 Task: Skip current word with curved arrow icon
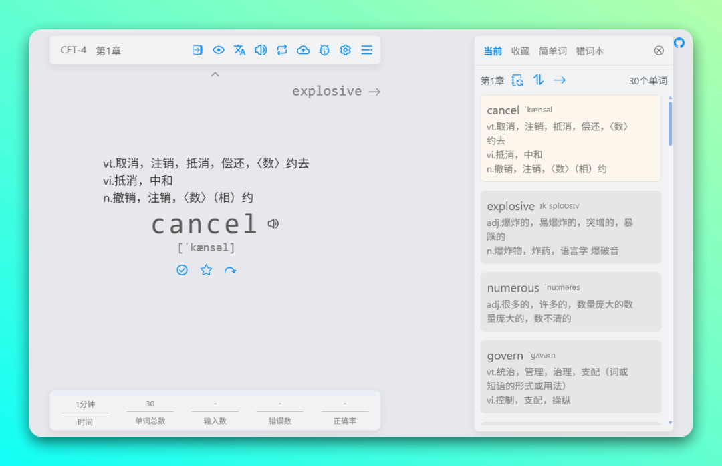(230, 271)
